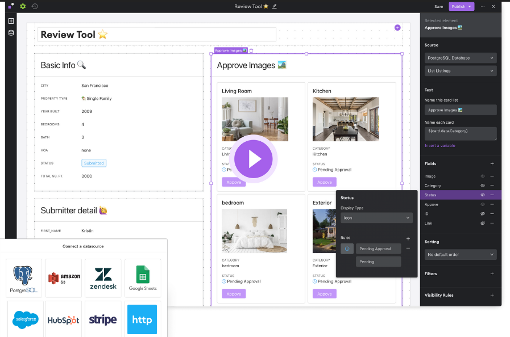The image size is (510, 337).
Task: Remove the Image field with minus
Action: tap(492, 176)
